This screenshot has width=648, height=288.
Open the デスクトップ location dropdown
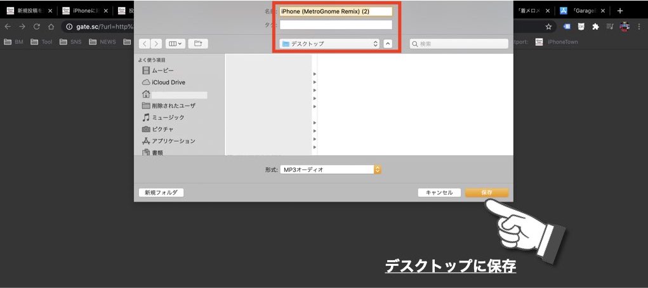click(x=329, y=44)
